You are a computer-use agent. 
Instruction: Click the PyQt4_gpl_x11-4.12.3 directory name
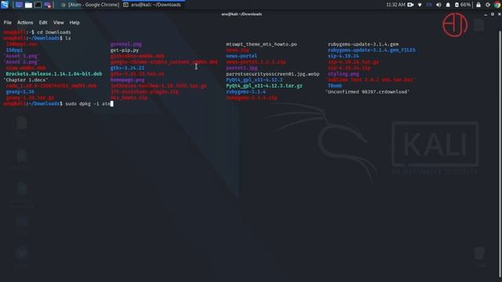click(254, 80)
